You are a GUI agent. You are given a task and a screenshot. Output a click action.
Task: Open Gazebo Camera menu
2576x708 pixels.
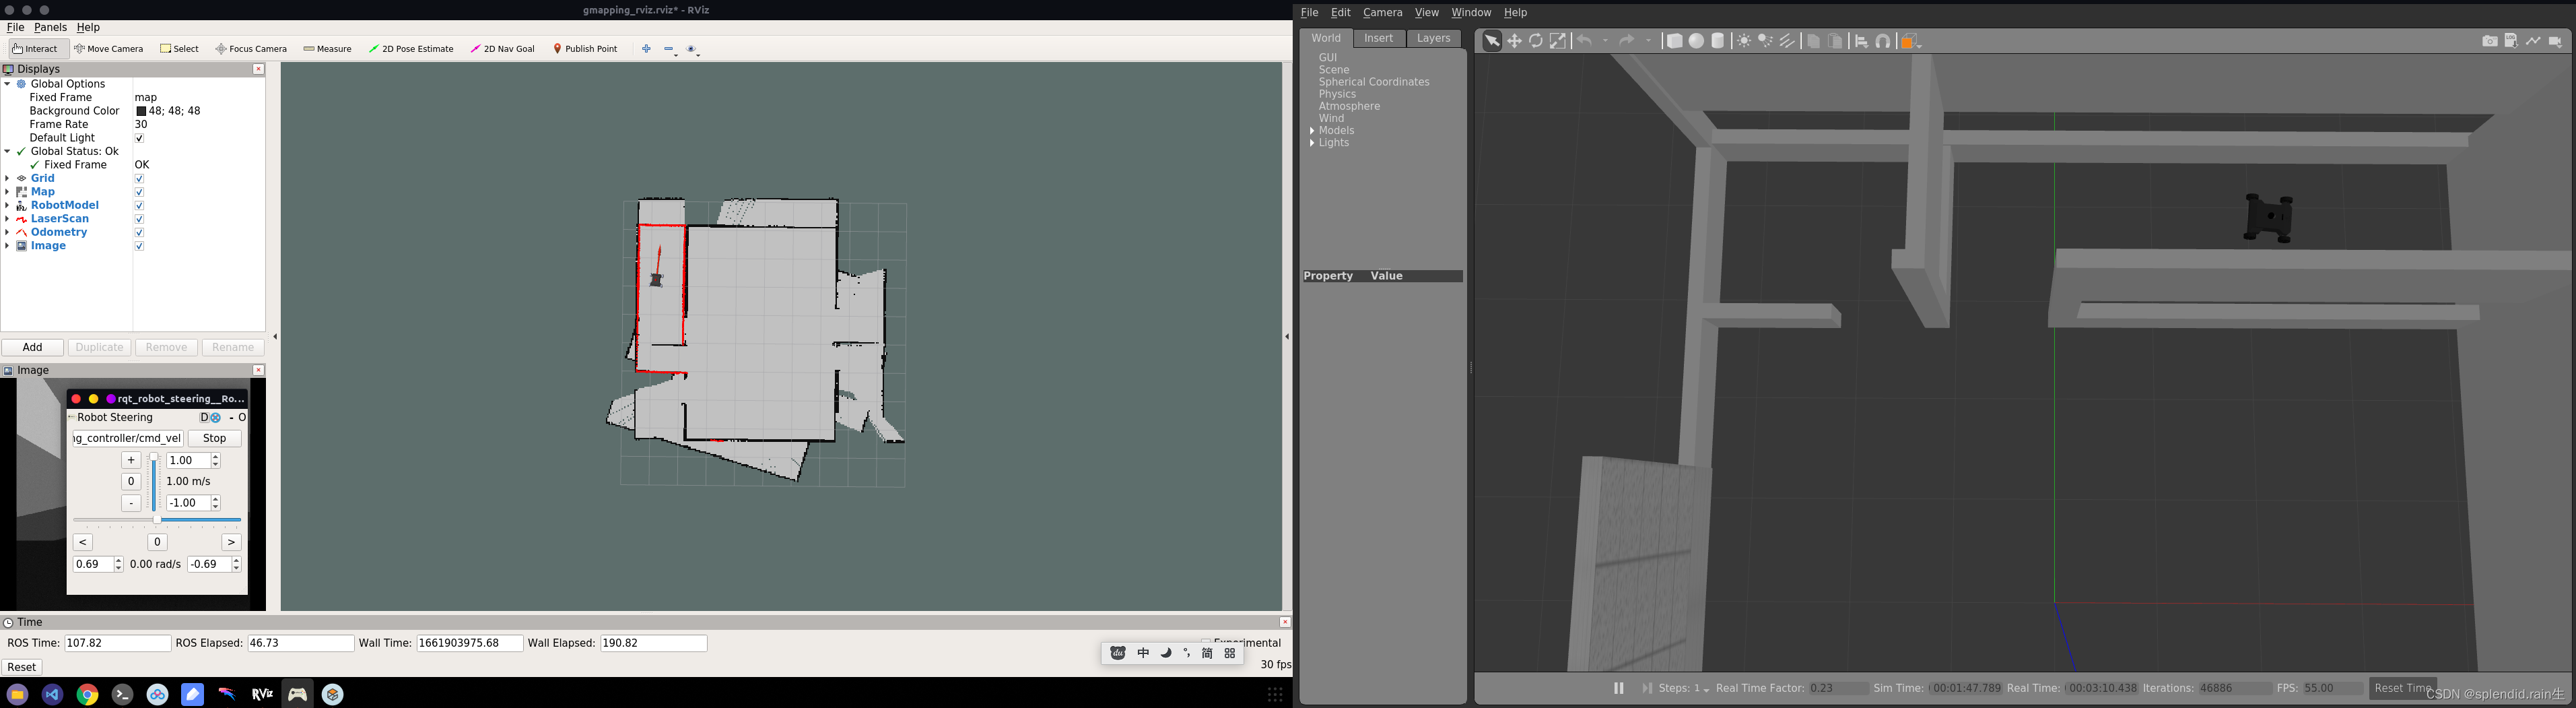tap(1382, 13)
